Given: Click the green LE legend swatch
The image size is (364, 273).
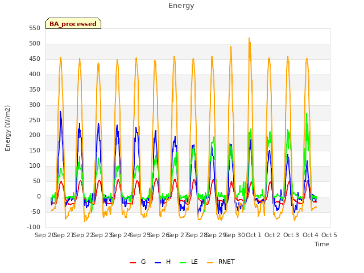Looking at the screenshot, I should click(183, 263).
